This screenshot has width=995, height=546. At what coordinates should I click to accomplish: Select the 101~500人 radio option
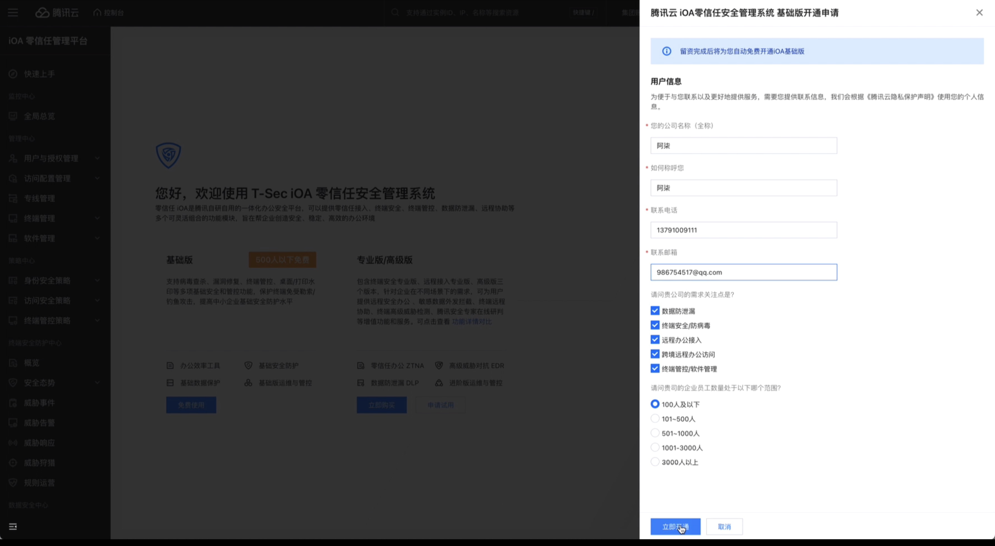[x=655, y=418]
